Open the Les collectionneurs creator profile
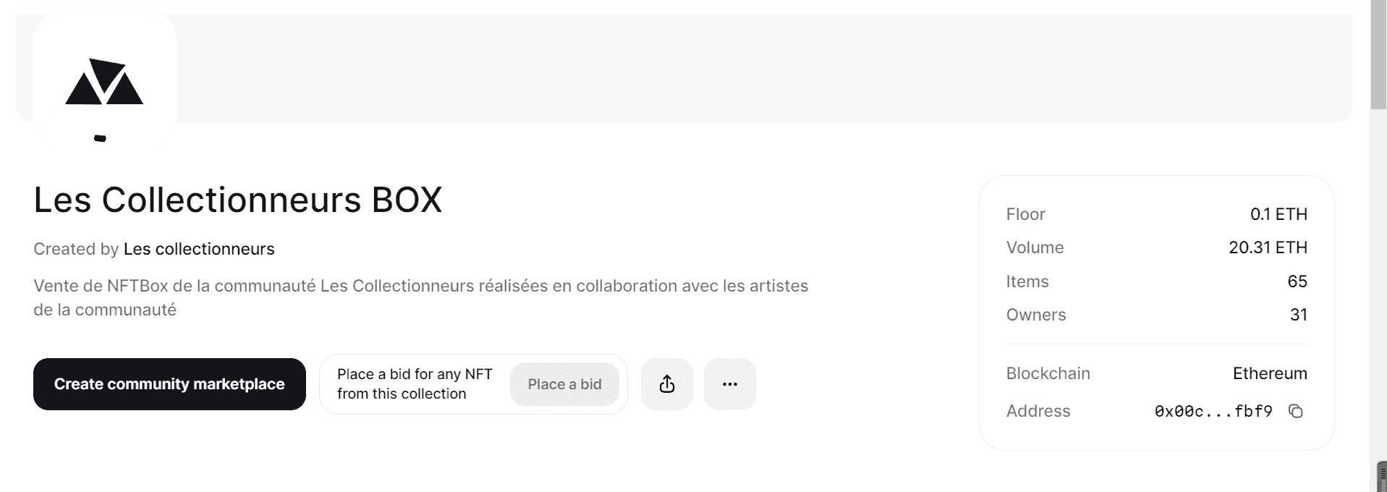 point(199,249)
